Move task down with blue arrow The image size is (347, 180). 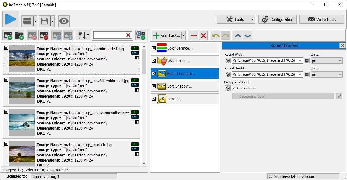tap(247, 36)
